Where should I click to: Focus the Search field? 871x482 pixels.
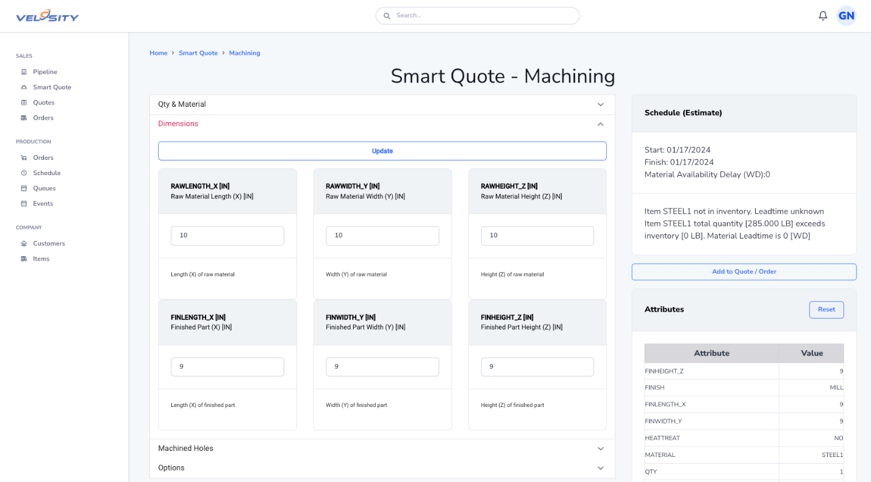(x=478, y=16)
